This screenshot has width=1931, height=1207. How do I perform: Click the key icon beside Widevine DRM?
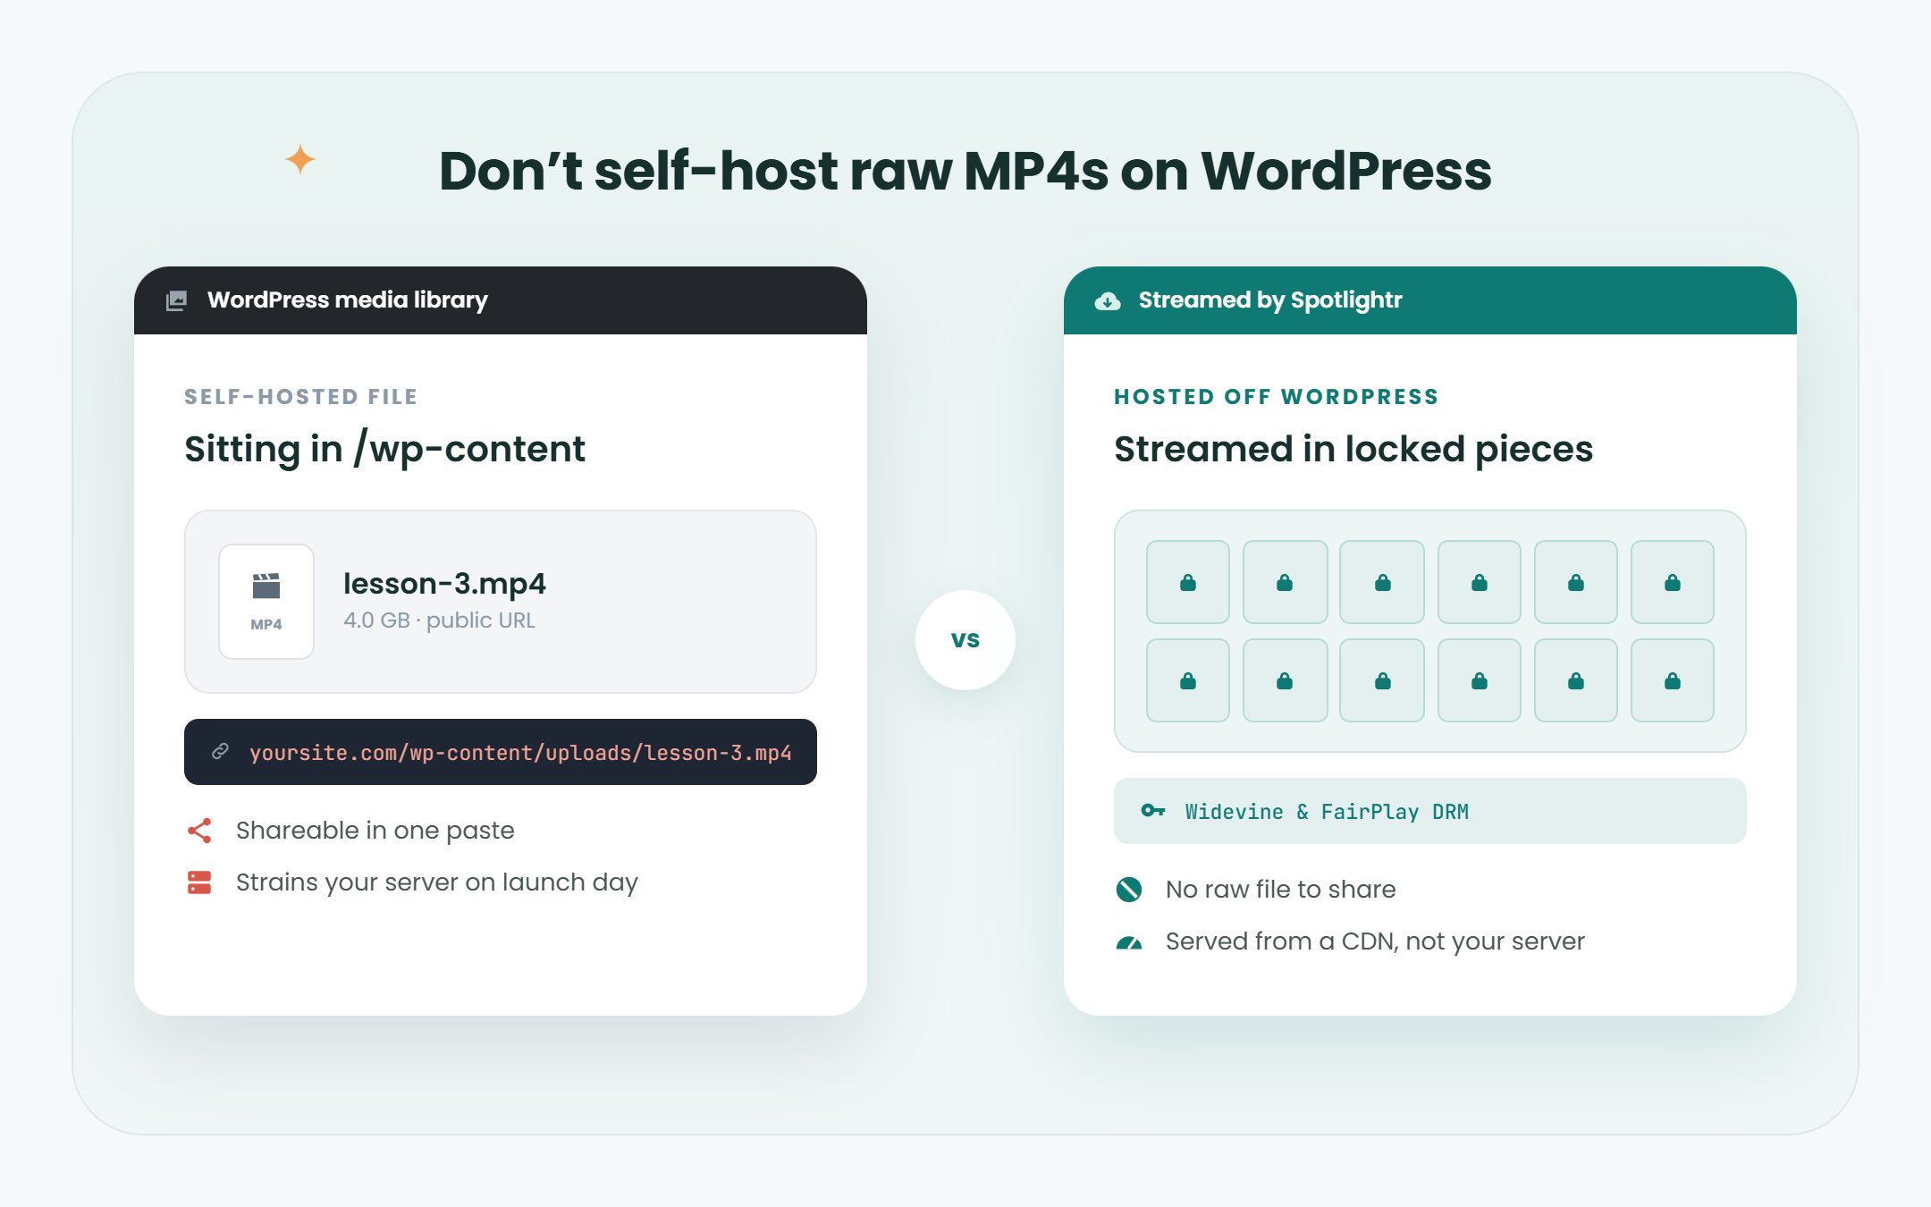(x=1153, y=811)
